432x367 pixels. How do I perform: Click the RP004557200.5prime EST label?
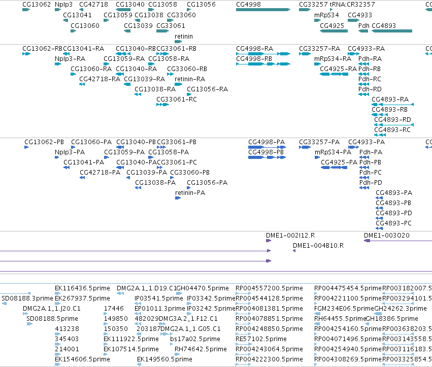269,288
